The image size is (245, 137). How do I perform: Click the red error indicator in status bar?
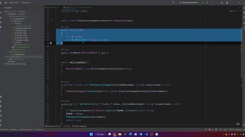tap(209, 129)
